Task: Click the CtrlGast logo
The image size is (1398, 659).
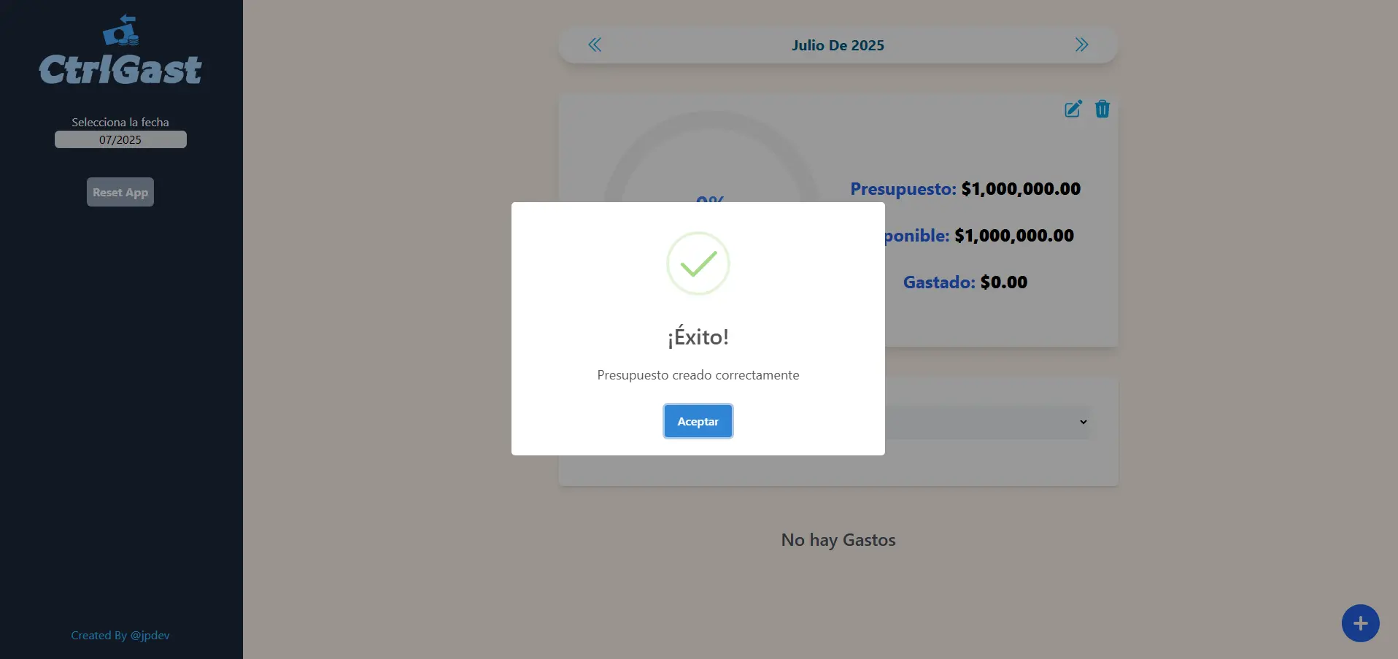Action: click(120, 53)
